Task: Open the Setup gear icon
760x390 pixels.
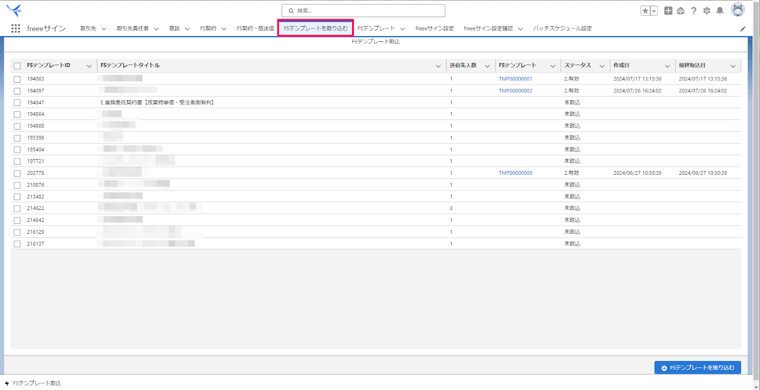Action: 707,11
